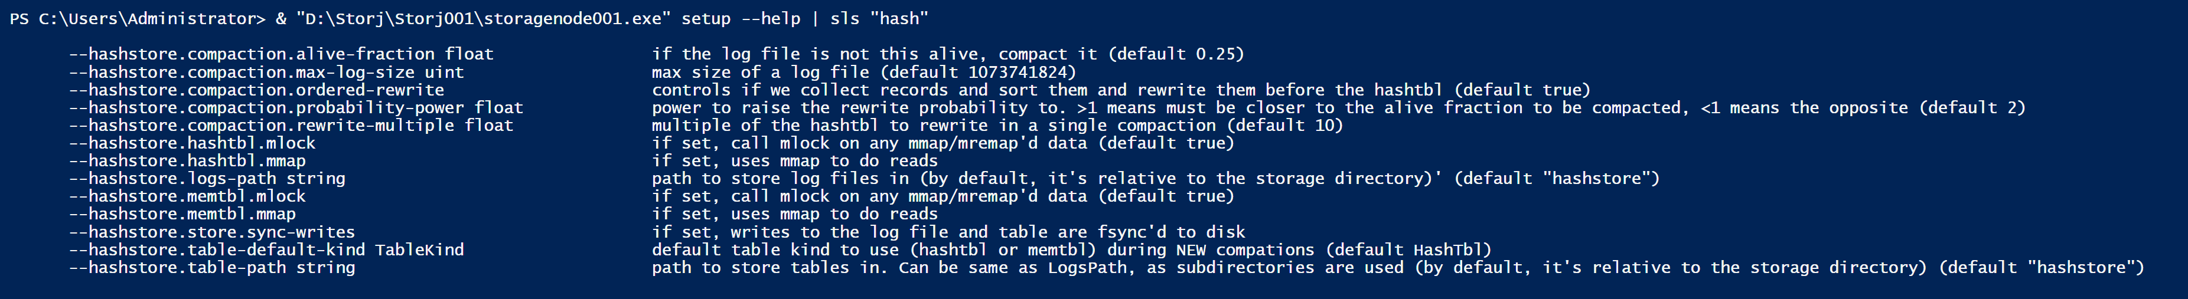This screenshot has width=2188, height=299.
Task: Click the "(default 0.25)" value text
Action: [x=1176, y=54]
